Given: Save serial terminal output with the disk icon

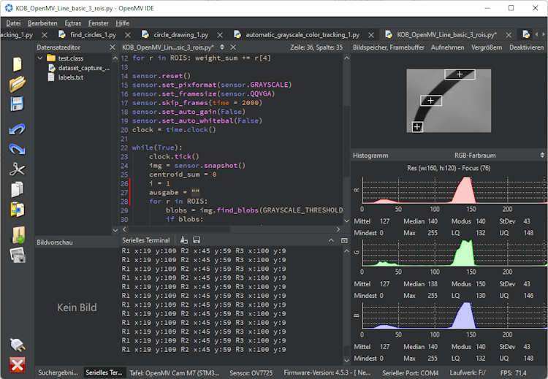Looking at the screenshot, I should [197, 240].
